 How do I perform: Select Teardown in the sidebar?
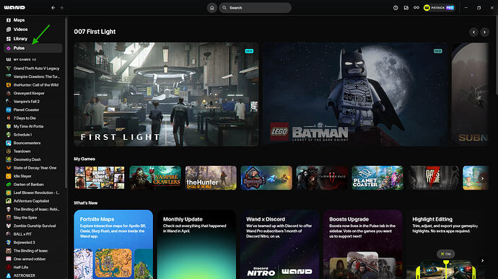click(x=33, y=151)
